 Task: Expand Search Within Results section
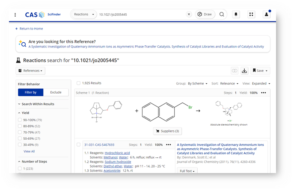tap(36, 104)
